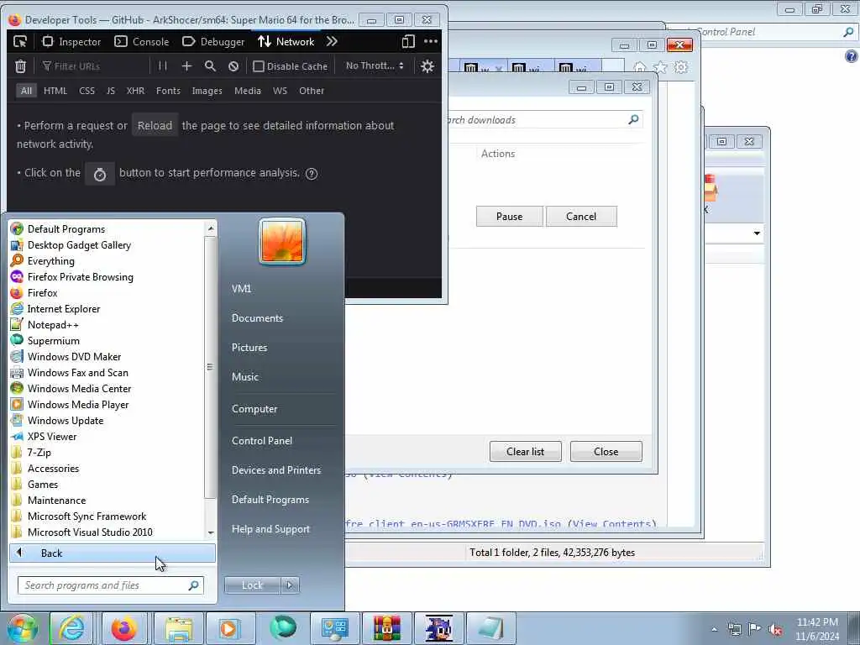The height and width of the screenshot is (645, 860).
Task: Switch to the Inspector tab
Action: pos(72,42)
